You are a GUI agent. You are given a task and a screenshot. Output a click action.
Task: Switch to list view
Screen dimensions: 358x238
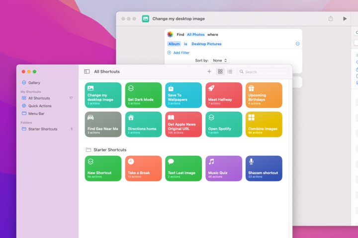click(x=230, y=71)
